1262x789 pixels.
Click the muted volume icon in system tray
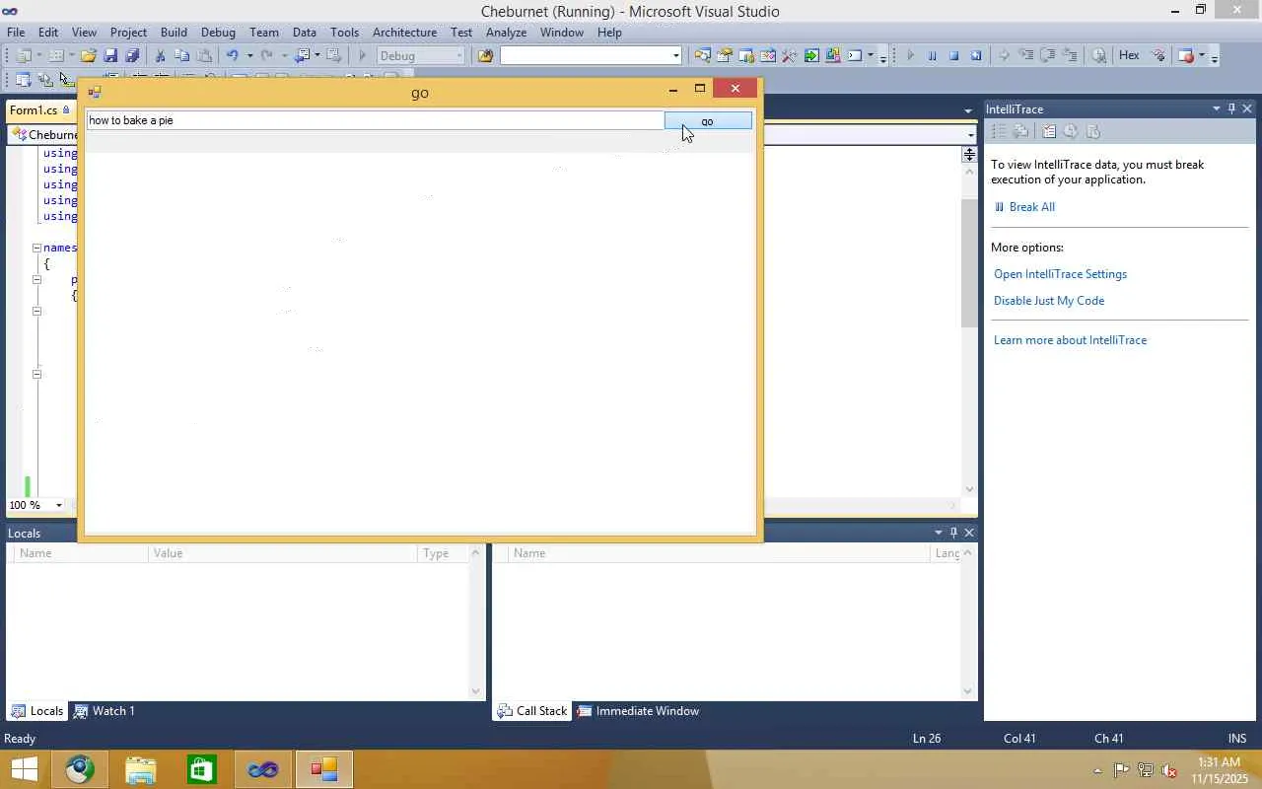click(x=1169, y=770)
